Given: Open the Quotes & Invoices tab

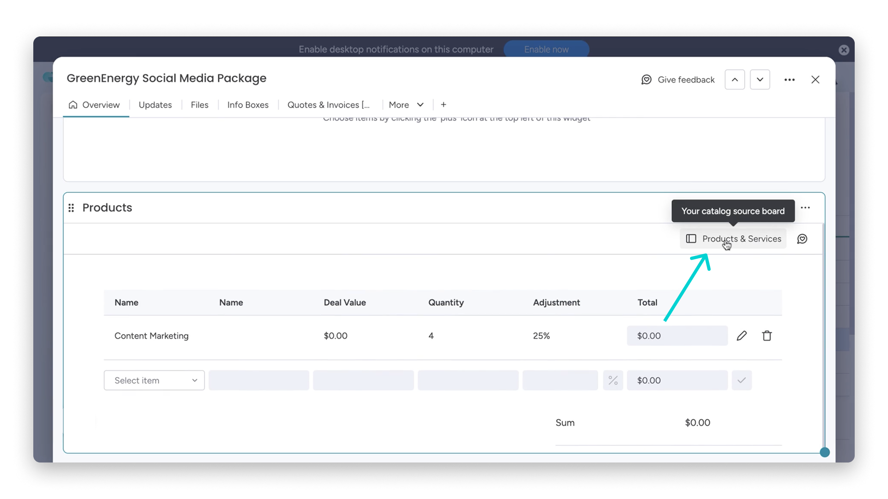Looking at the screenshot, I should tap(328, 105).
